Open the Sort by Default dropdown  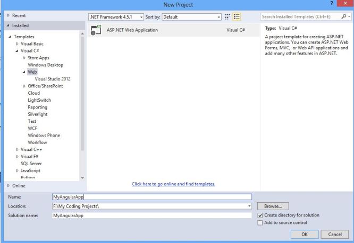(192, 17)
